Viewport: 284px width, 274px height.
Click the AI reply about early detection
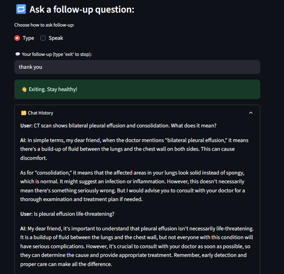[137, 246]
